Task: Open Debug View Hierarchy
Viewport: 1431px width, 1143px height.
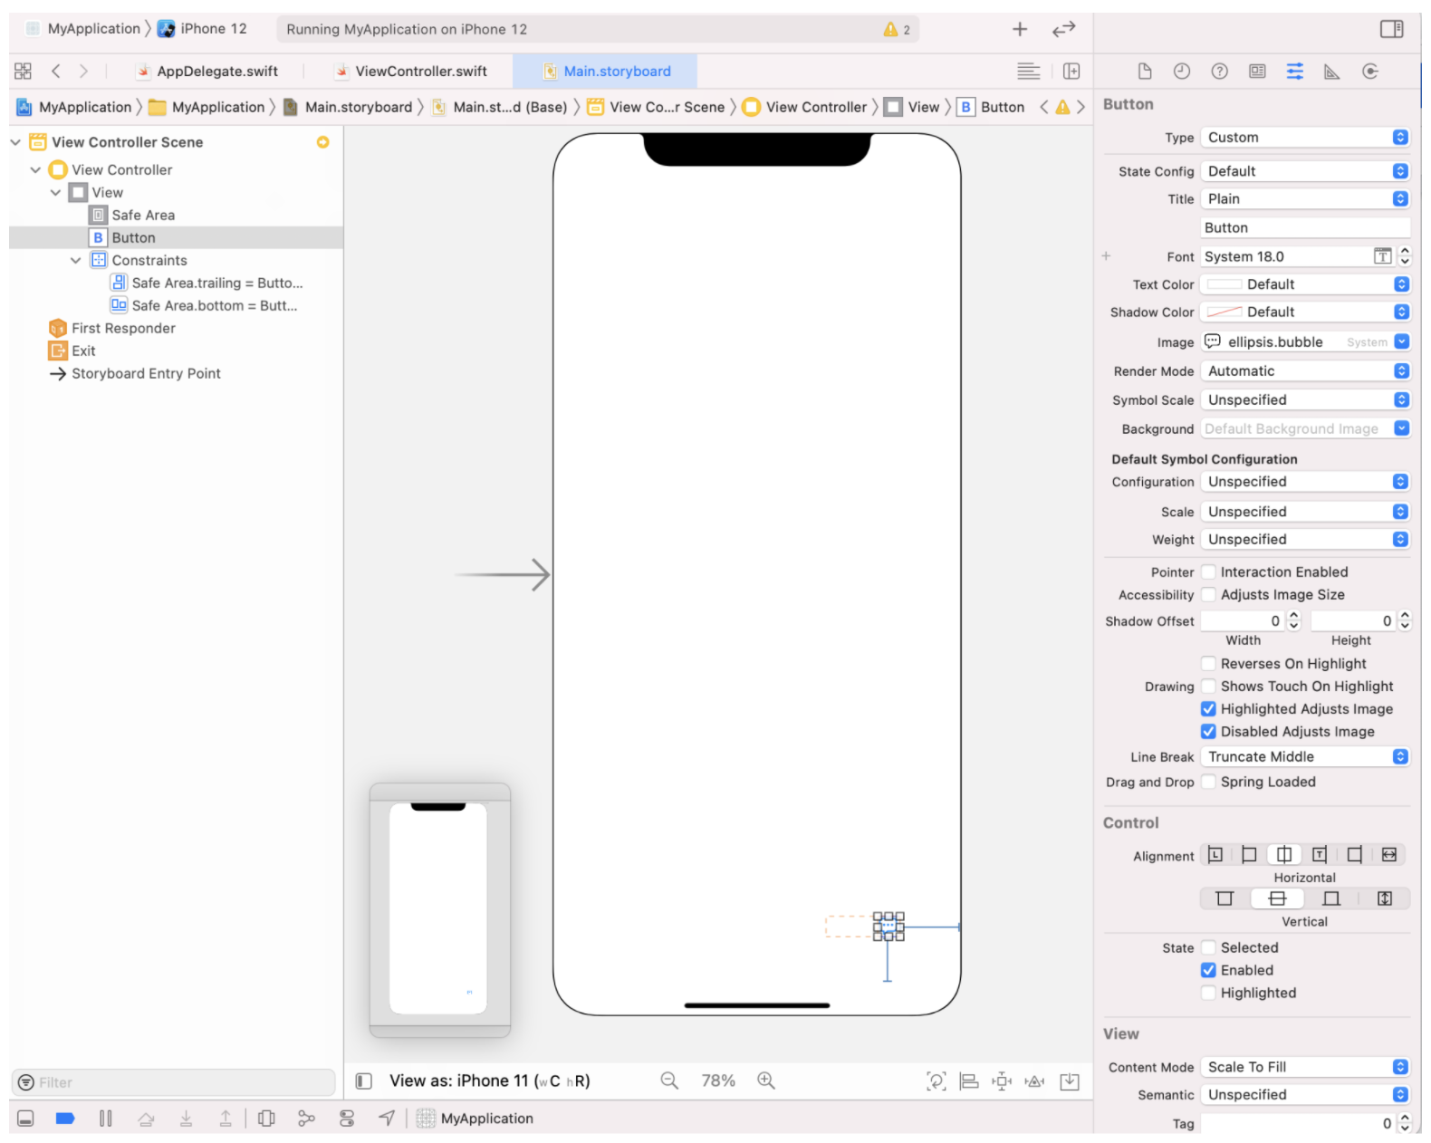Action: (x=266, y=1119)
